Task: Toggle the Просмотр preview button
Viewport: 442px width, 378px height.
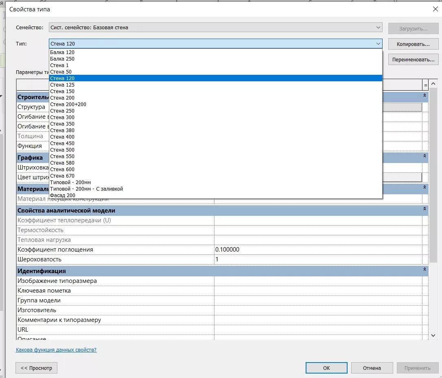Action: [37, 368]
